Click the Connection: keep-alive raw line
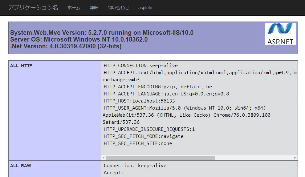305x177 pixels. pos(135,166)
